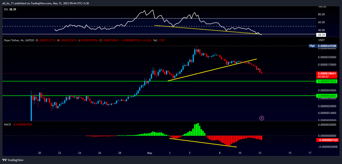Image resolution: width=342 pixels, height=164 pixels.
Task: Click the RSI 28.39 value tag
Action: pyautogui.click(x=321, y=35)
